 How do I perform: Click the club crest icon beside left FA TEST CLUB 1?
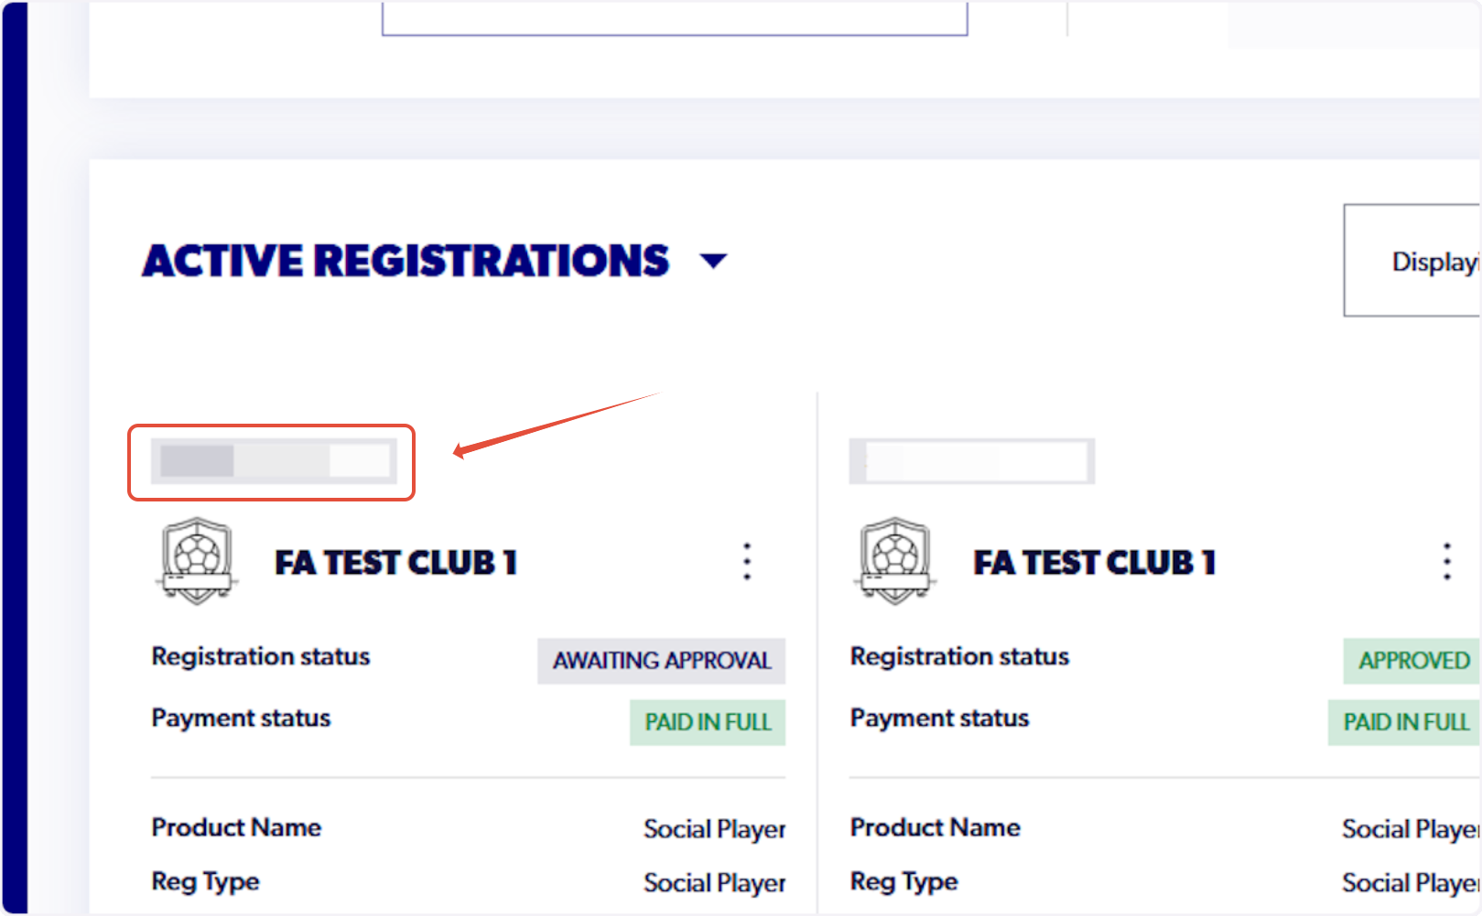point(195,561)
